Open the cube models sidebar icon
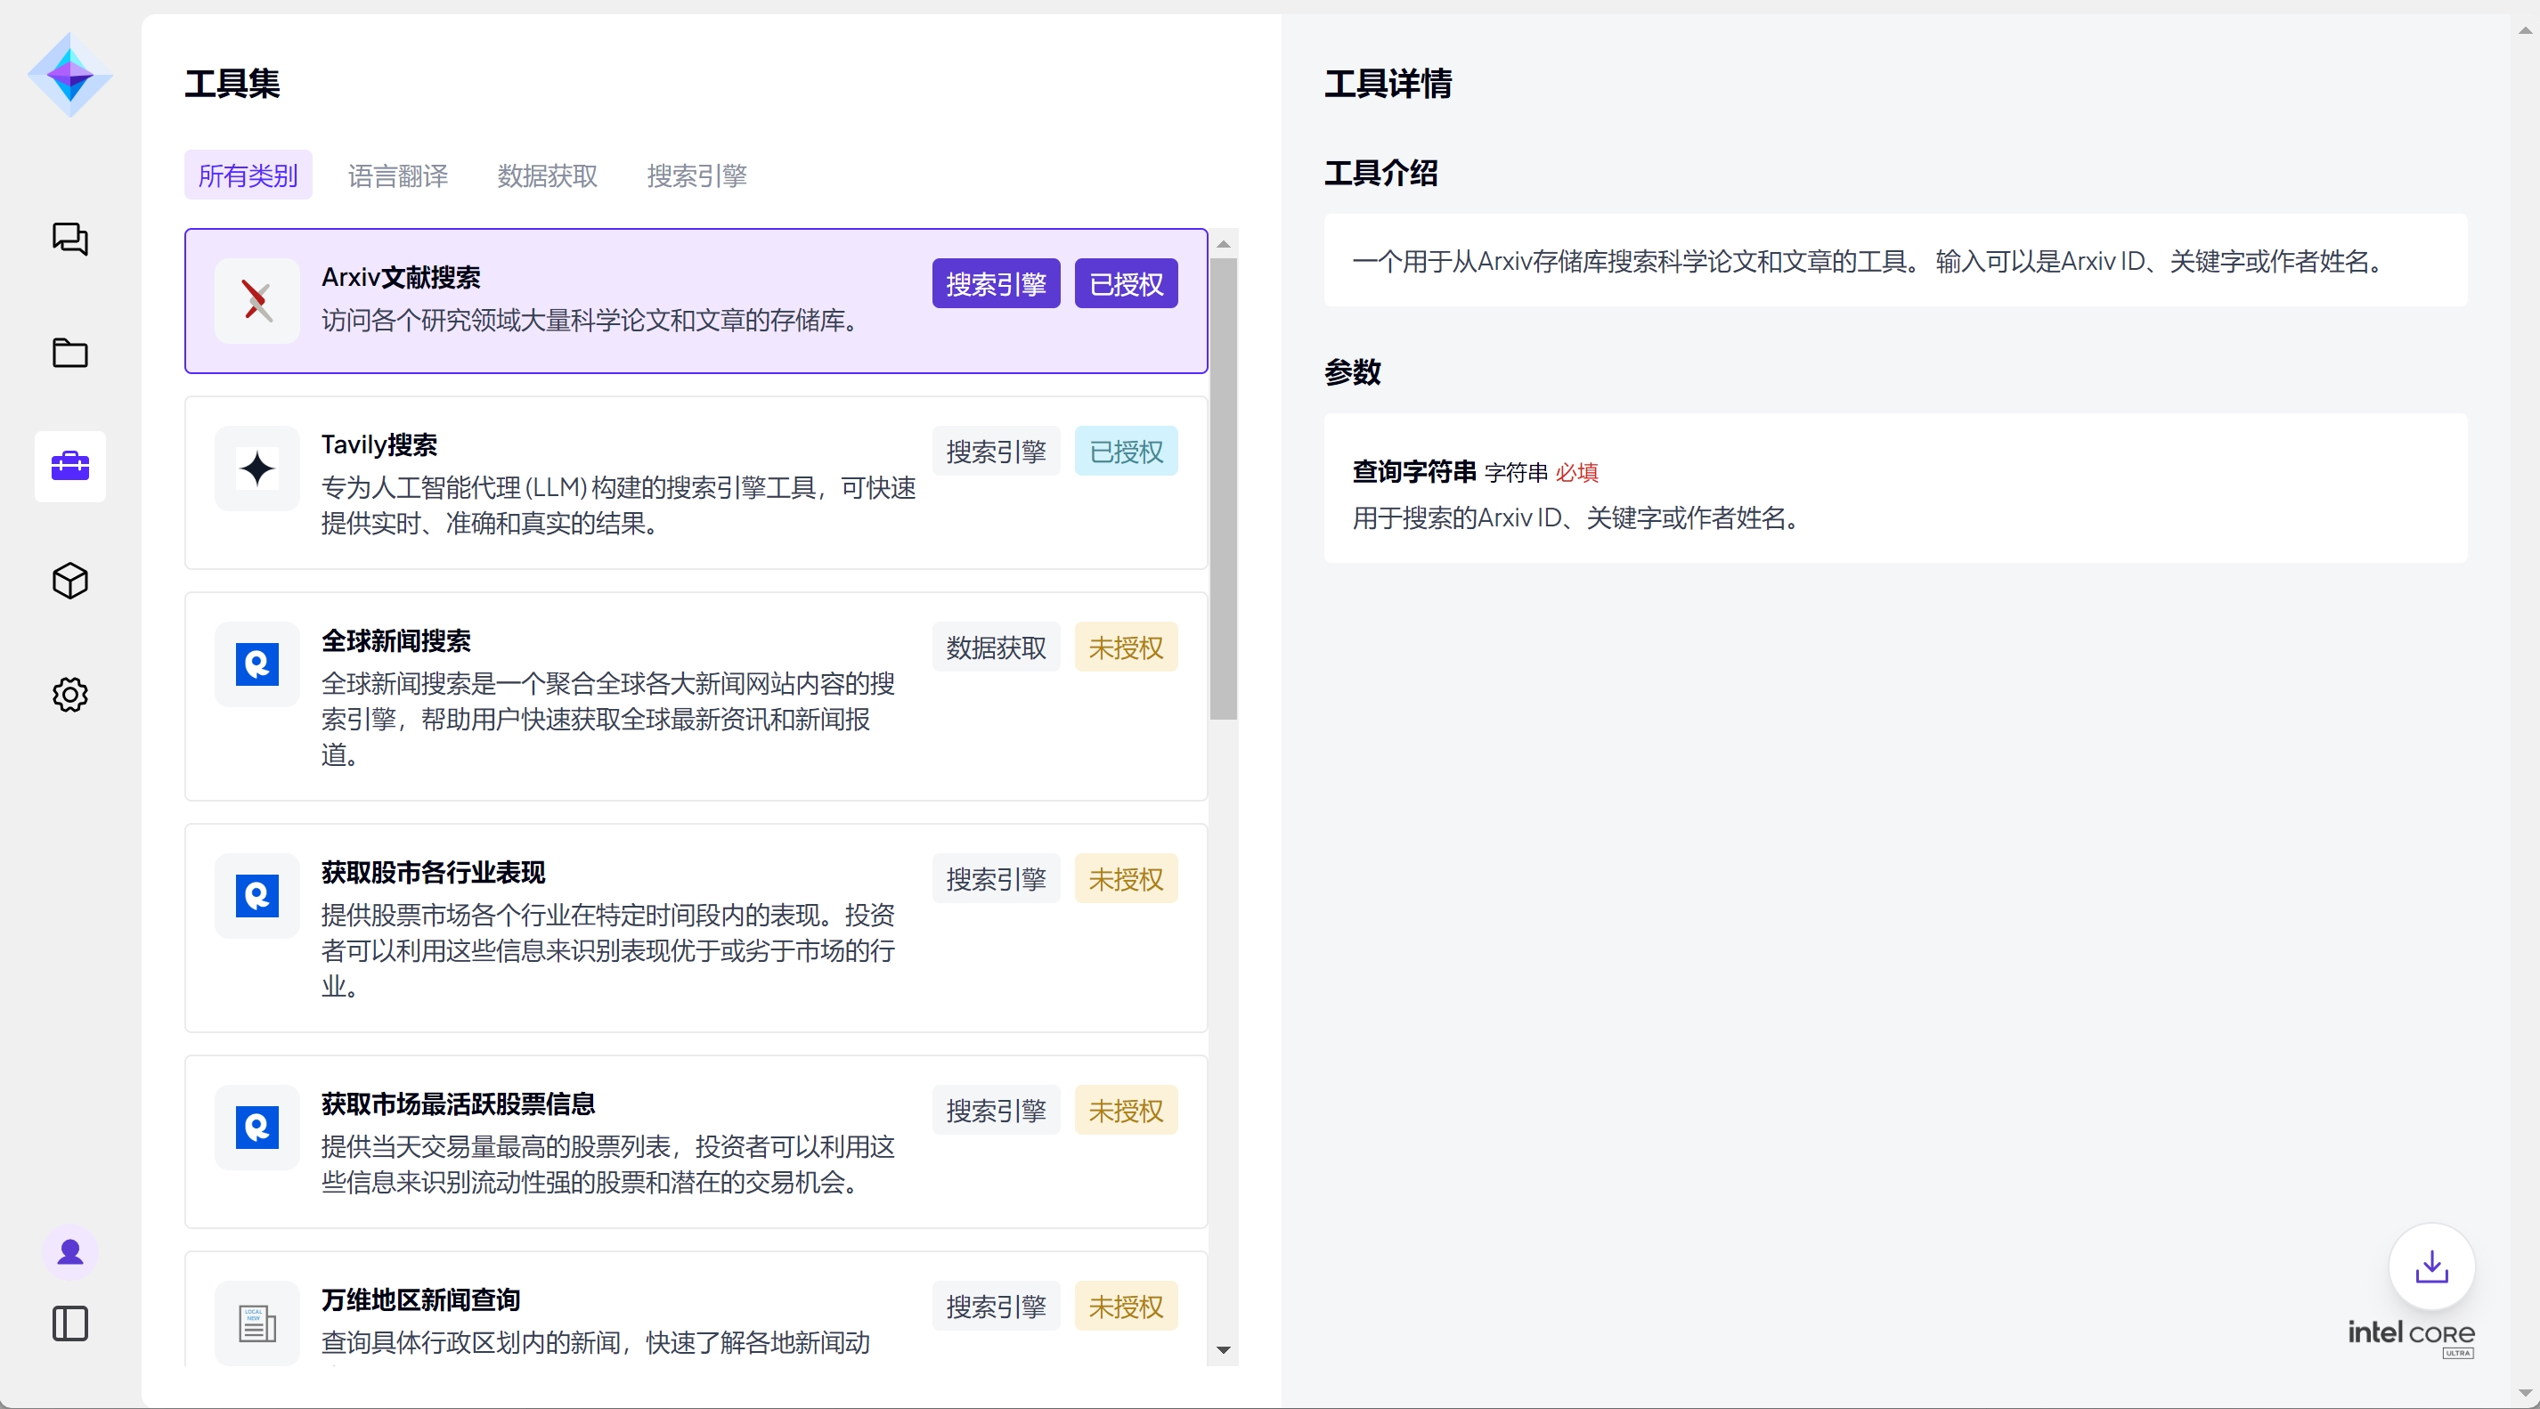 [x=70, y=581]
